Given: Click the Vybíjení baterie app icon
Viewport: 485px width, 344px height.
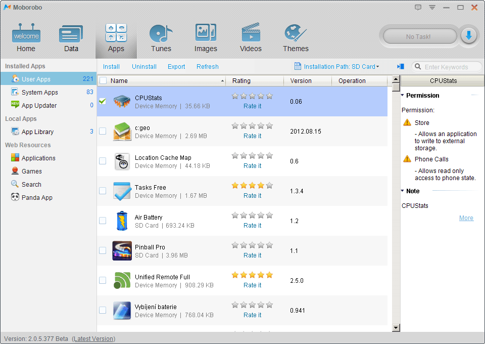Looking at the screenshot, I should [x=122, y=310].
